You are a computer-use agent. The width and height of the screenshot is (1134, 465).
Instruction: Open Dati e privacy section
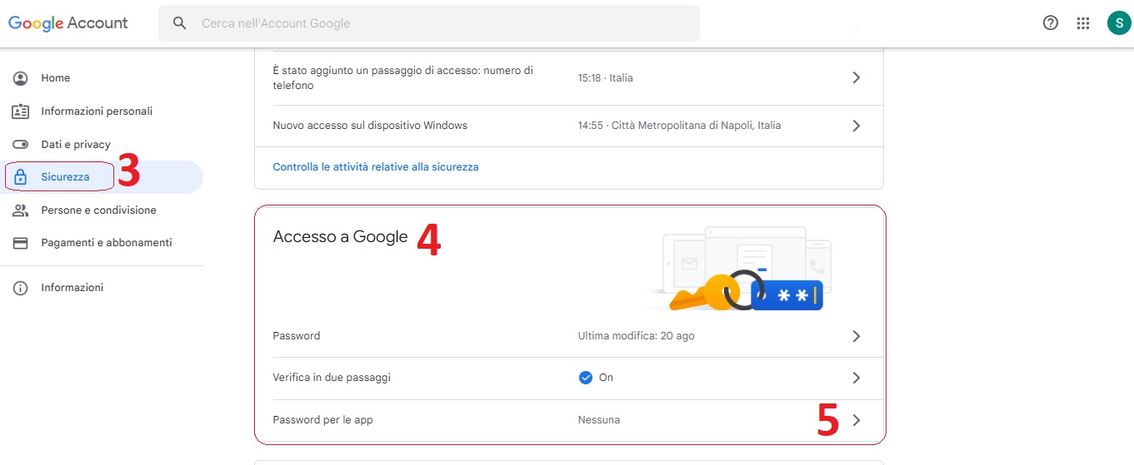pyautogui.click(x=76, y=145)
